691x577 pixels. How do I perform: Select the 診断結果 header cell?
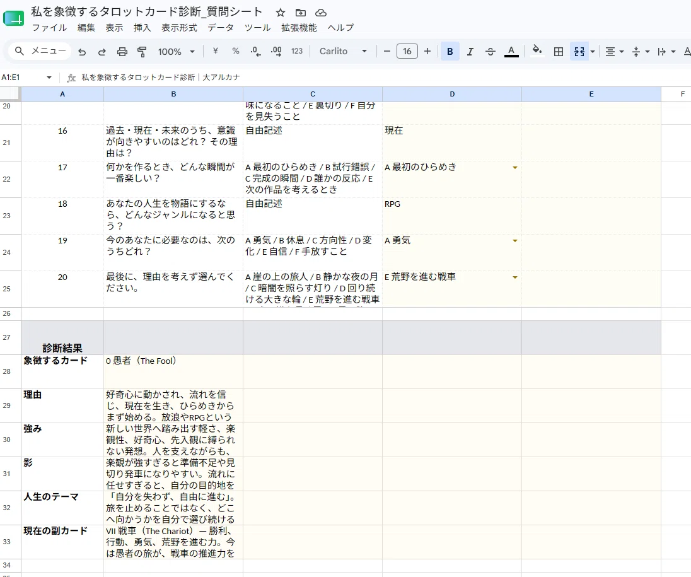(x=62, y=337)
